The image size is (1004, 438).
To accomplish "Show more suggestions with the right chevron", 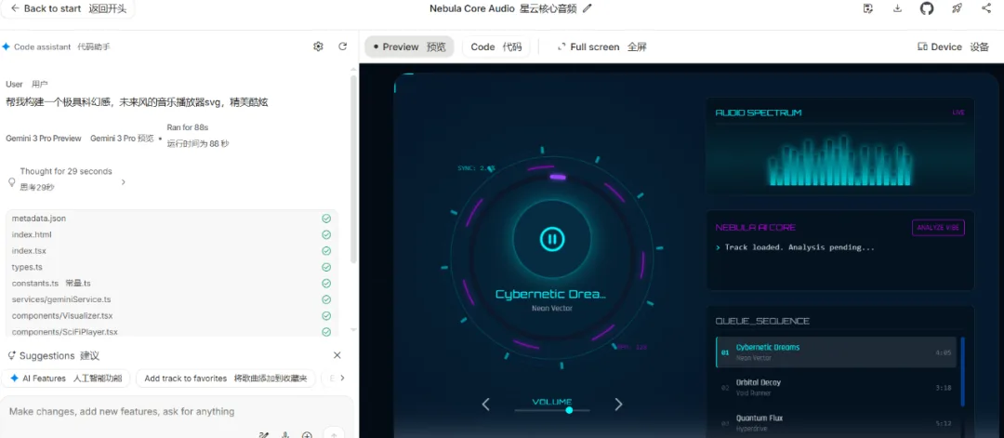I will point(342,378).
